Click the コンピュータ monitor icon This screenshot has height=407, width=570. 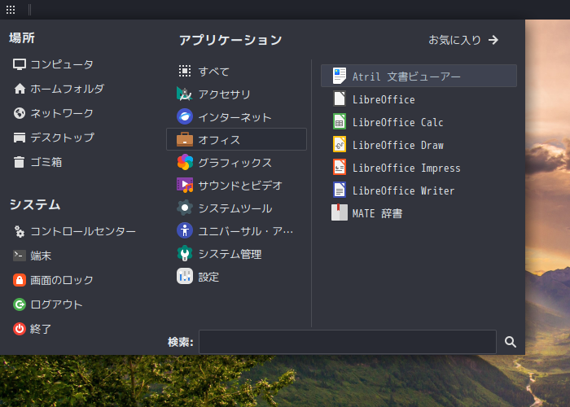20,64
